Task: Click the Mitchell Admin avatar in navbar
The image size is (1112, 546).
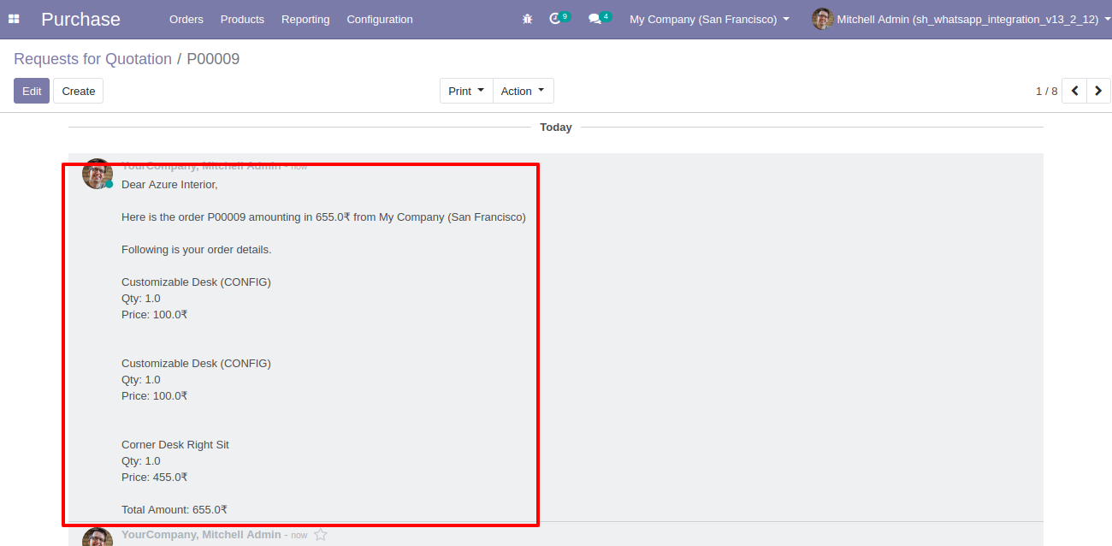Action: 822,19
